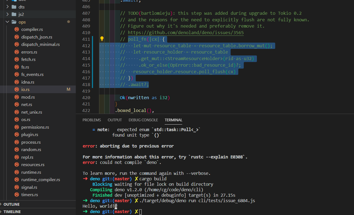Open the DEBUG CONSOLE tab
Image resolution: width=354 pixels, height=215 pixels.
[x=143, y=120]
